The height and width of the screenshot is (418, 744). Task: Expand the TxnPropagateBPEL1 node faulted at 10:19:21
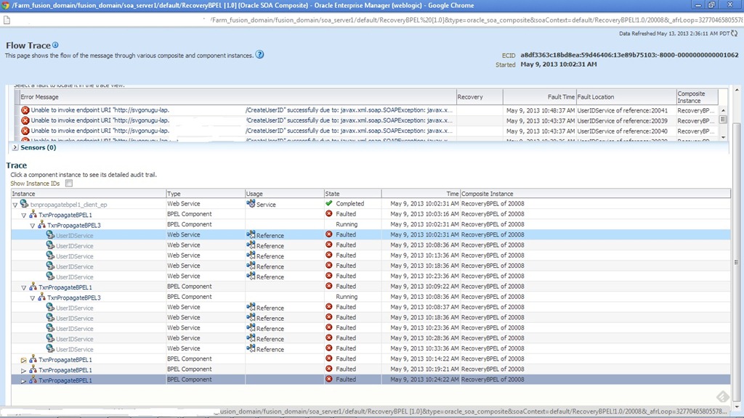(x=23, y=370)
